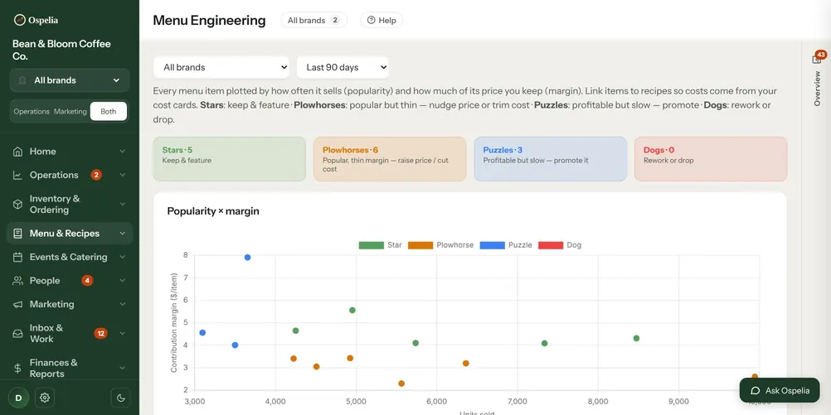This screenshot has height=415, width=831.
Task: Click the Menu & Recipes book icon
Action: pyautogui.click(x=17, y=234)
